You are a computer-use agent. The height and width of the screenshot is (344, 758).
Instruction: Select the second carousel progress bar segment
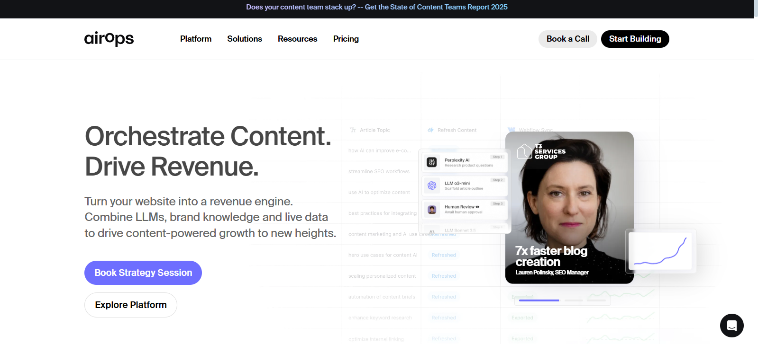tap(574, 300)
